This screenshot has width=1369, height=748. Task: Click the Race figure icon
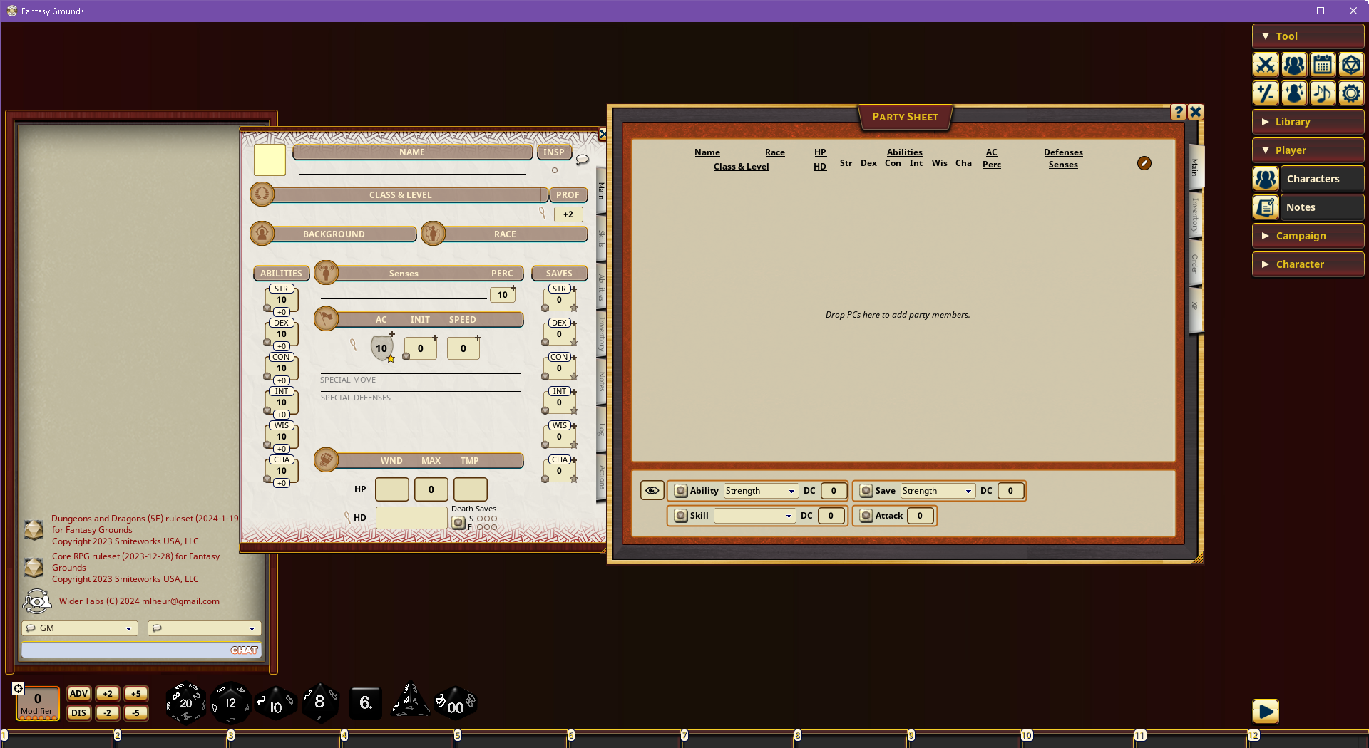coord(433,233)
